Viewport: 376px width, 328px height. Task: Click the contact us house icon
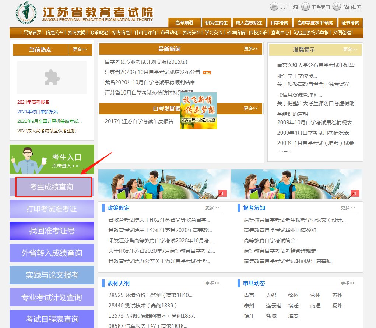click(x=305, y=7)
